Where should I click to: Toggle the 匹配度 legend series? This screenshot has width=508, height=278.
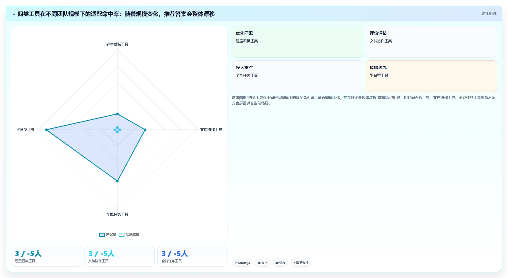108,235
